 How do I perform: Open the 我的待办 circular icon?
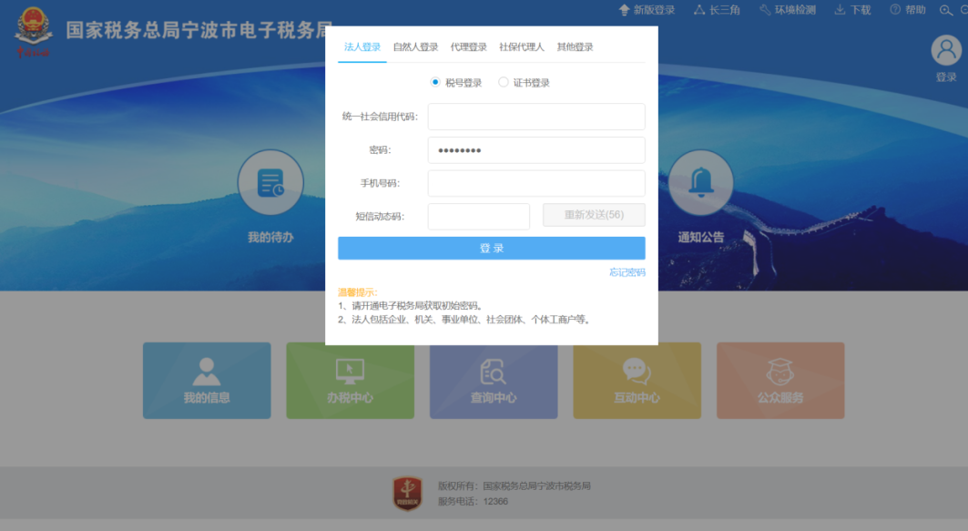coord(270,182)
